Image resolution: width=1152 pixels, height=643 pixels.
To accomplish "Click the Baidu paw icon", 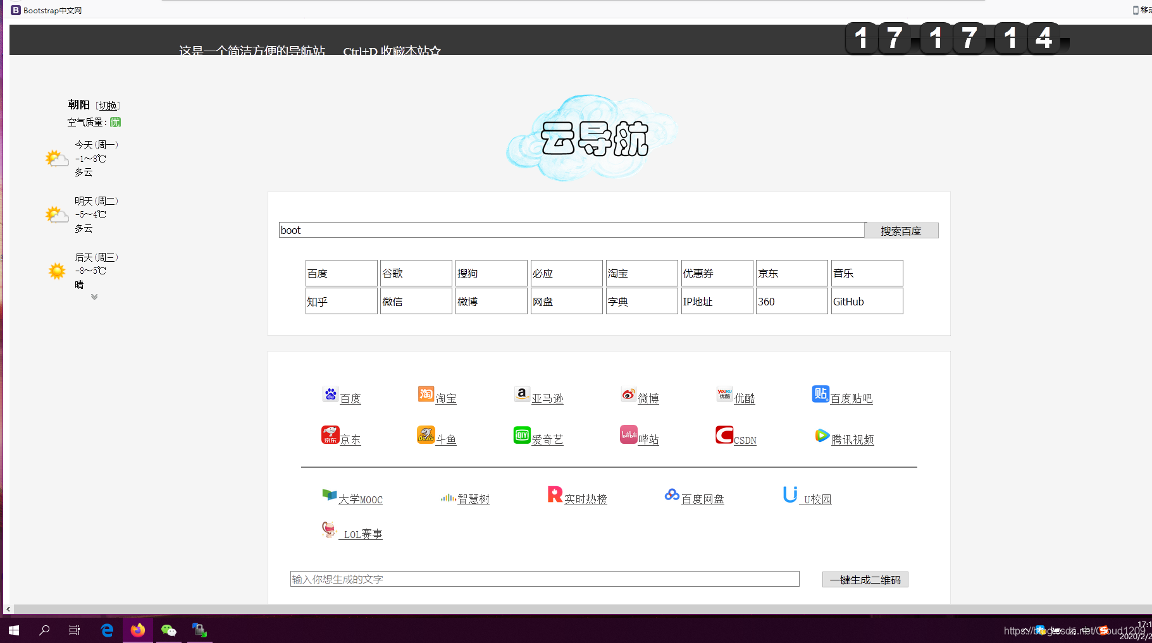I will tap(330, 395).
